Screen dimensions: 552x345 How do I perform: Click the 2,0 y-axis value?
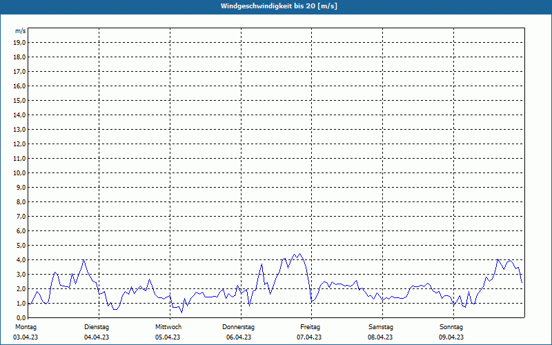(x=21, y=288)
